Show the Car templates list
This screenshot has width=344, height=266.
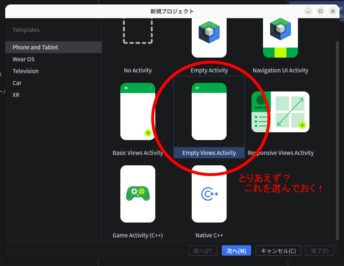click(17, 83)
